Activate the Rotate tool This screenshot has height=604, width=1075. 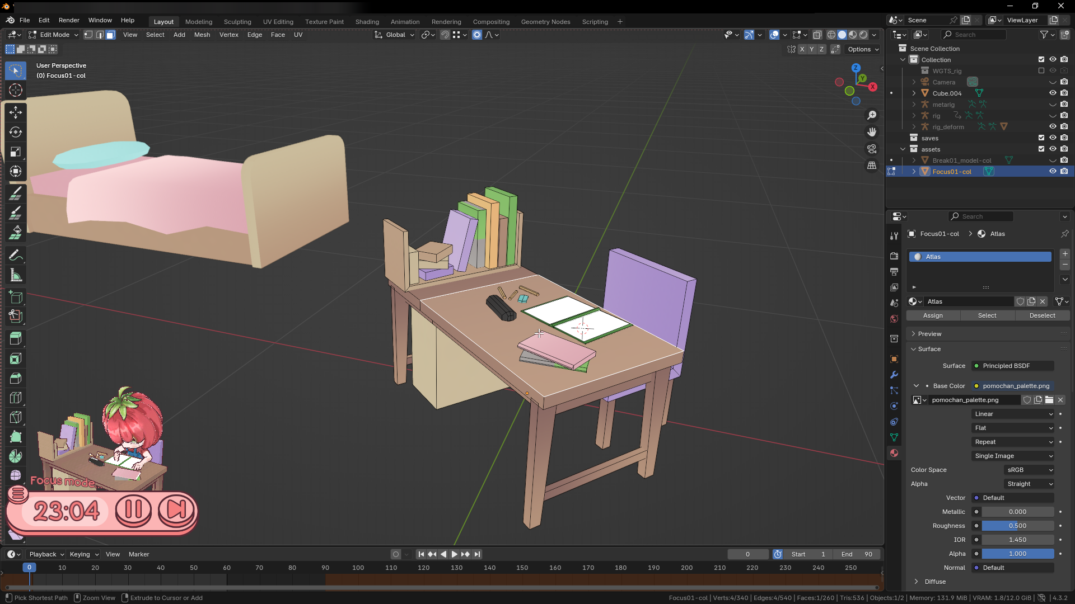16,132
